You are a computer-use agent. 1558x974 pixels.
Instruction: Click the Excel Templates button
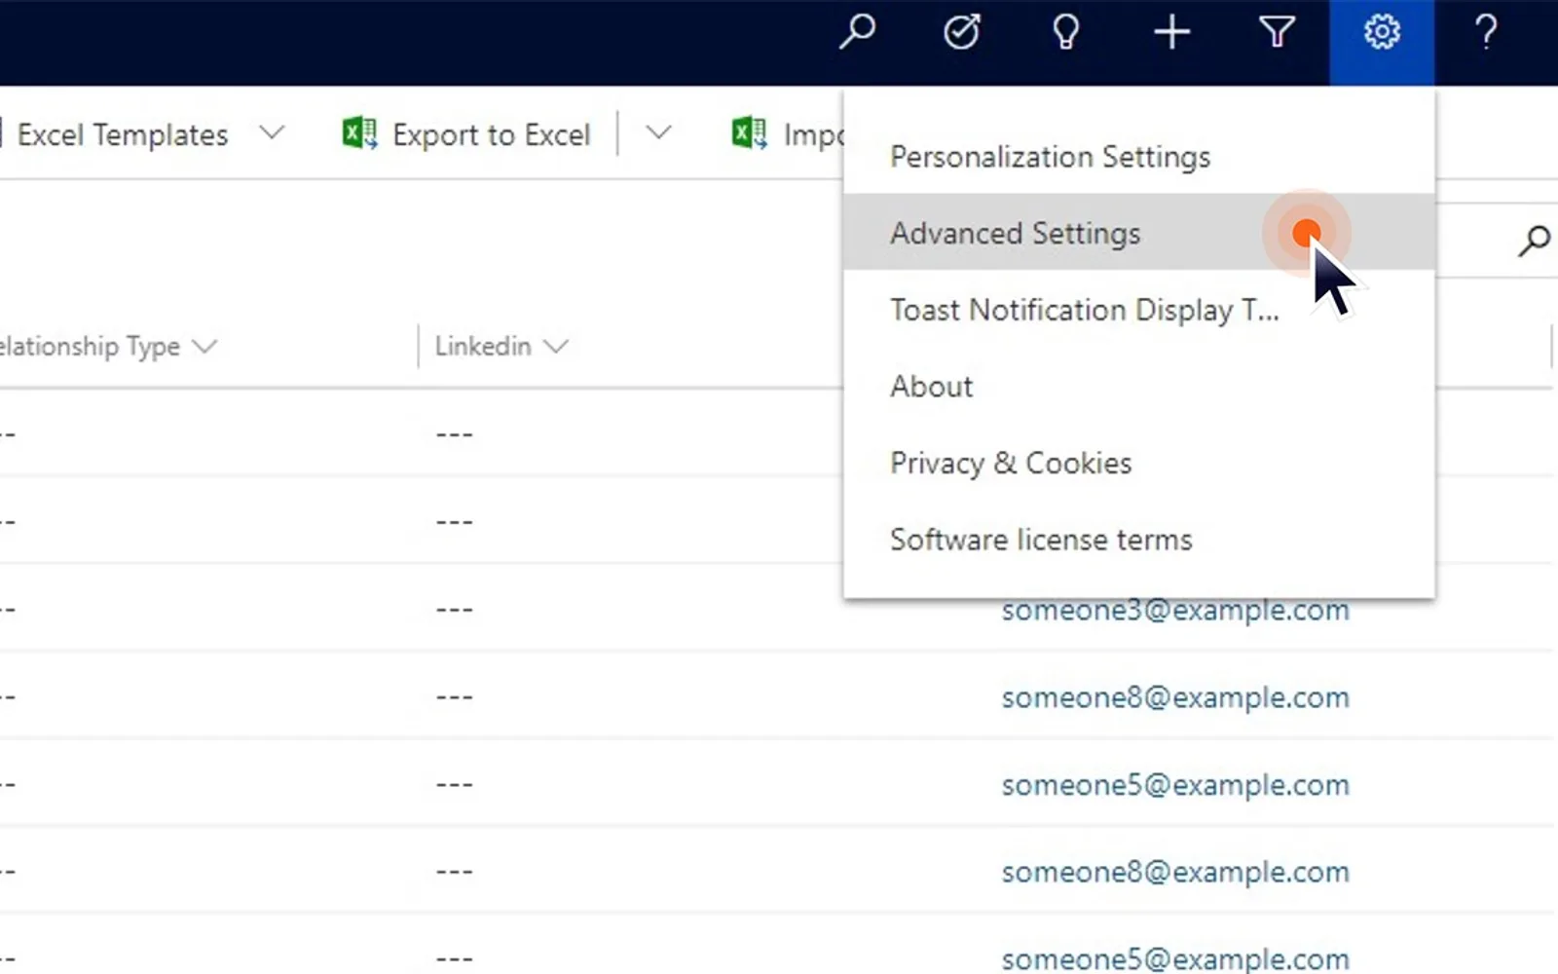[x=123, y=134]
